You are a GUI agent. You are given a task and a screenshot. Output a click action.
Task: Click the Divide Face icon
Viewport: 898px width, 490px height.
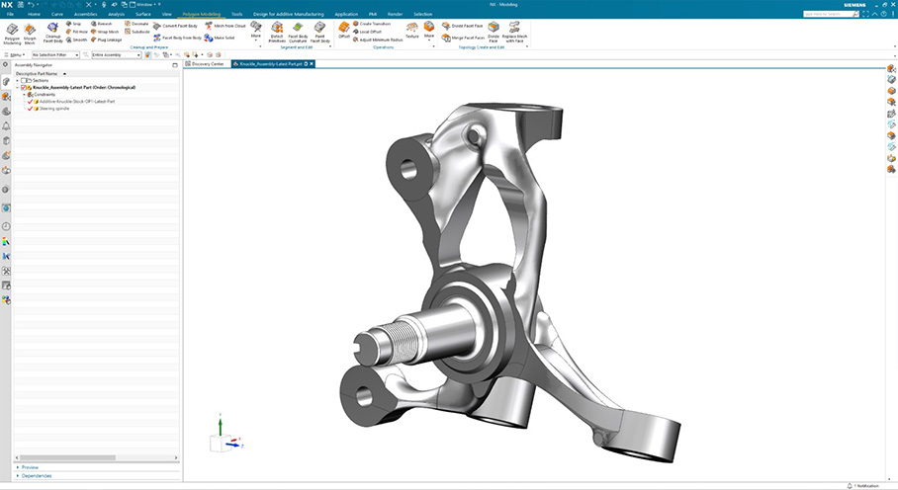494,30
